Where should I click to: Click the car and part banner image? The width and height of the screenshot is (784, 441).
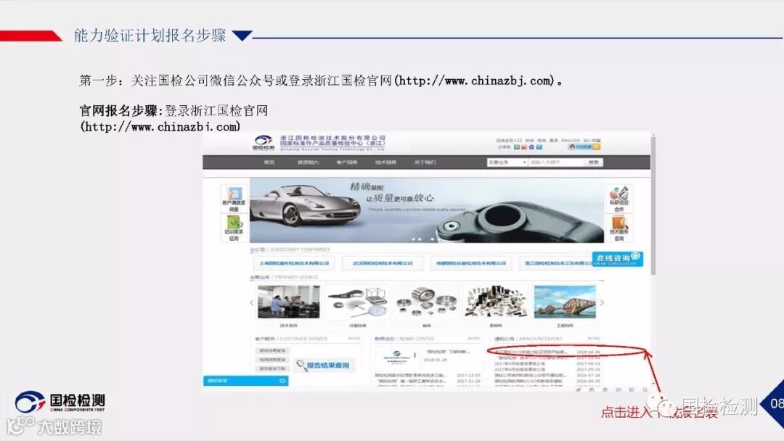pyautogui.click(x=427, y=210)
